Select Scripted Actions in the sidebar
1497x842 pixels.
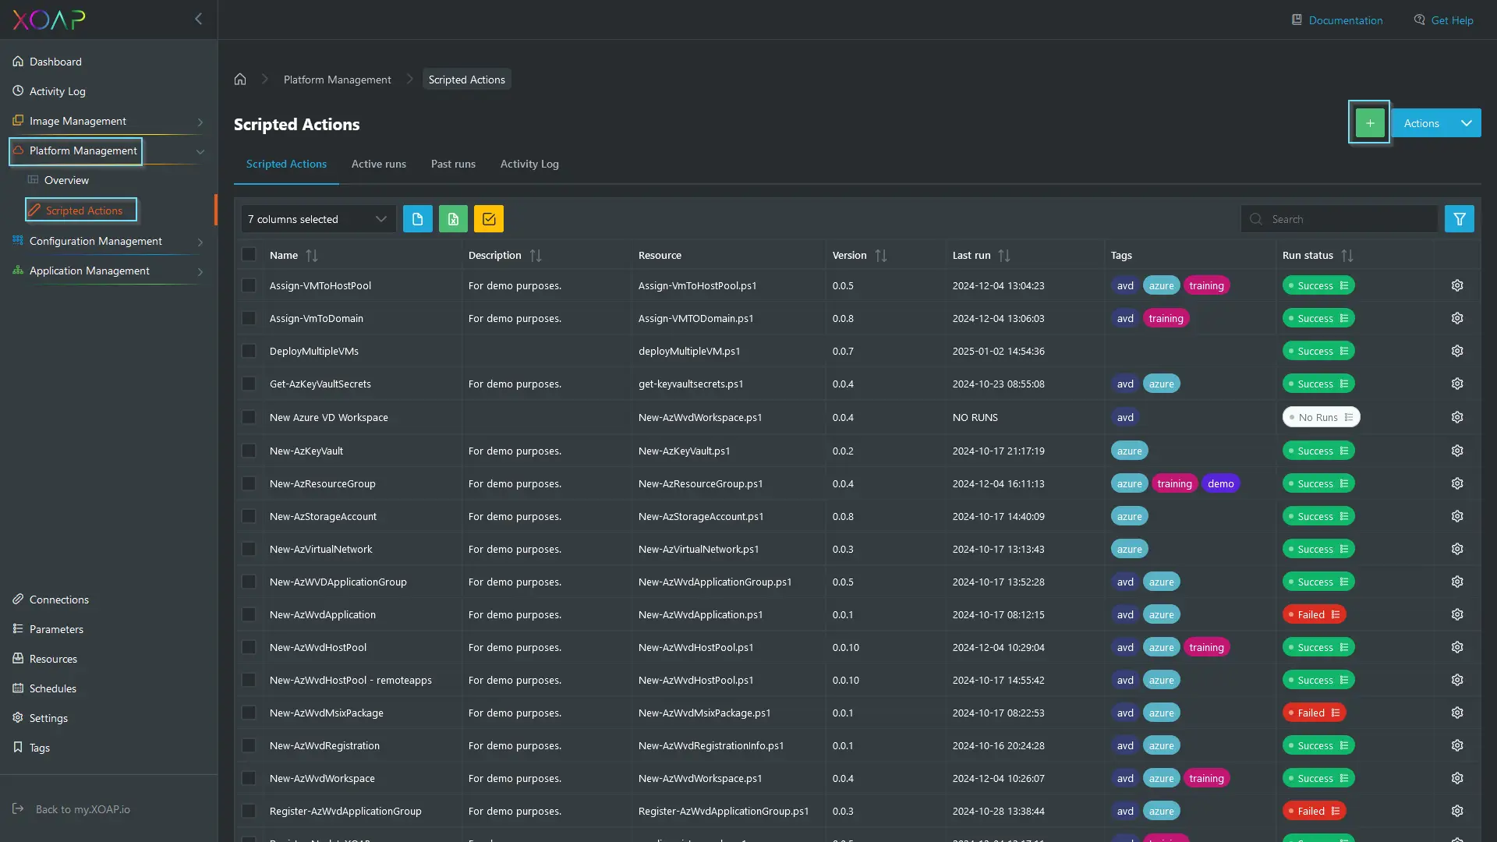coord(81,210)
